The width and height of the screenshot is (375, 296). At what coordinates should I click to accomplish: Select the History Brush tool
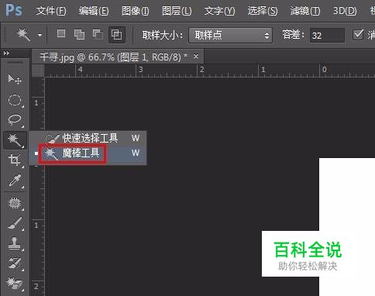point(15,263)
